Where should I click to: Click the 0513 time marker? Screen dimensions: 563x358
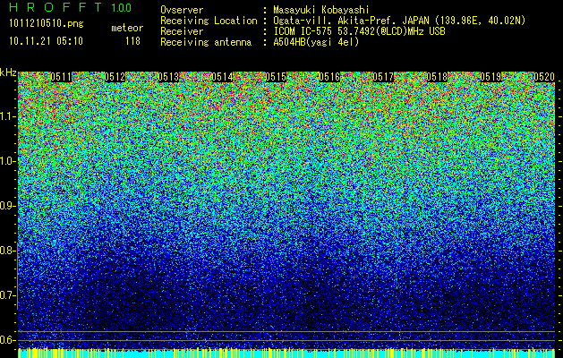[168, 77]
